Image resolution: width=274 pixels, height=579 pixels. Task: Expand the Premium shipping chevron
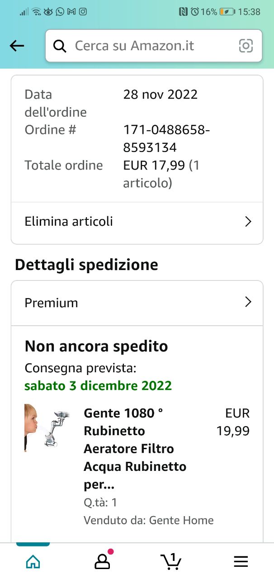(x=248, y=302)
